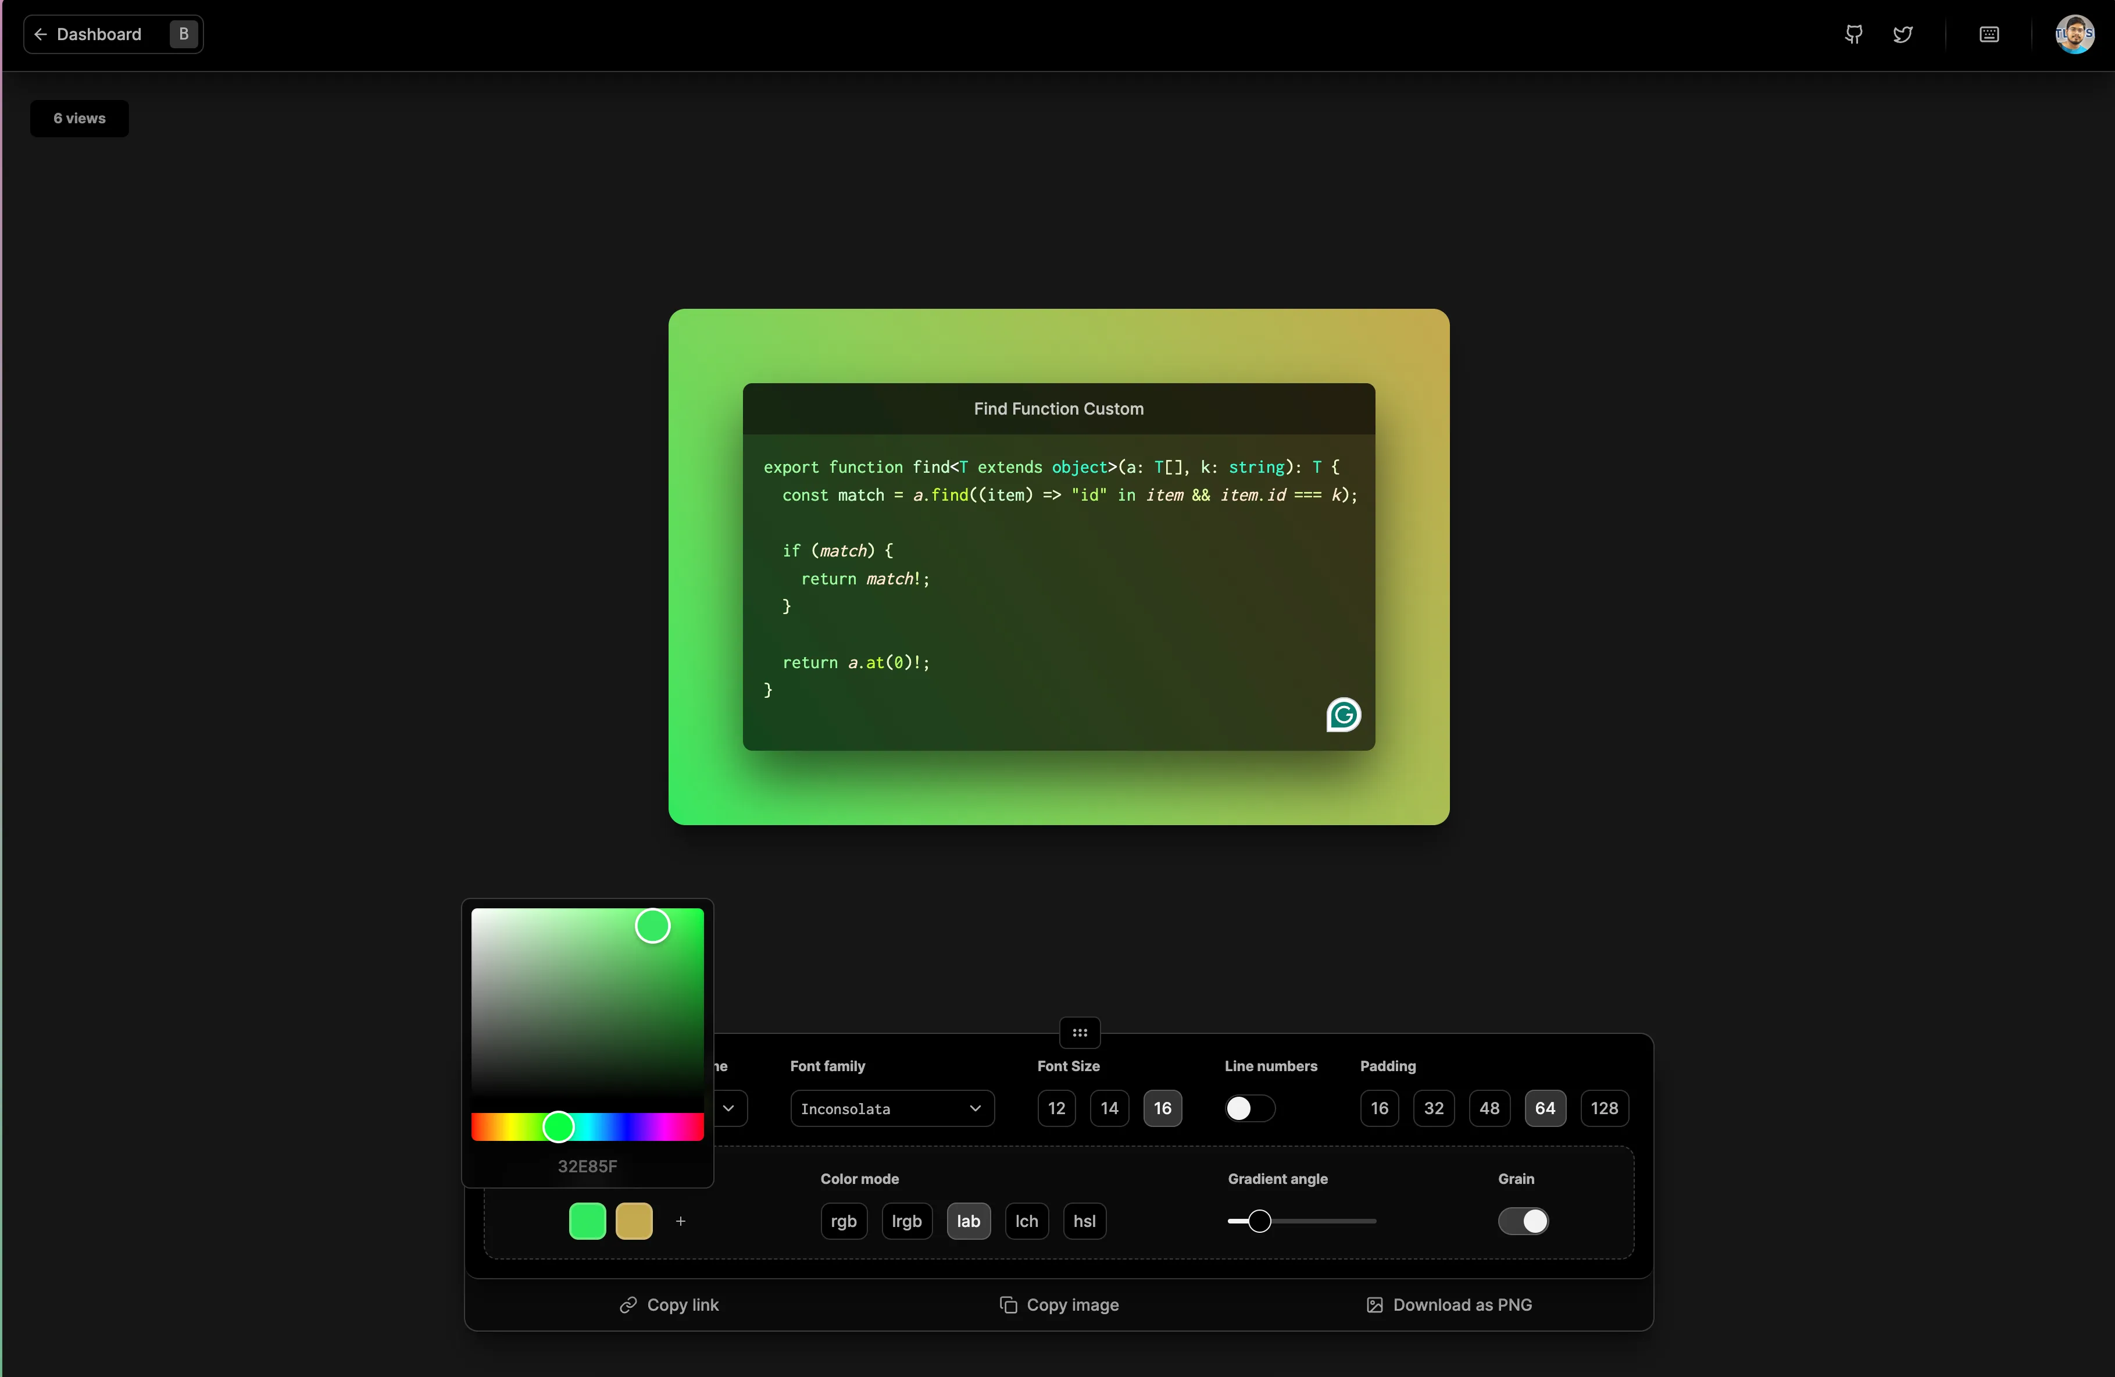Click the back arrow next to Dashboard
Screen dimensions: 2115x1377
pyautogui.click(x=41, y=34)
